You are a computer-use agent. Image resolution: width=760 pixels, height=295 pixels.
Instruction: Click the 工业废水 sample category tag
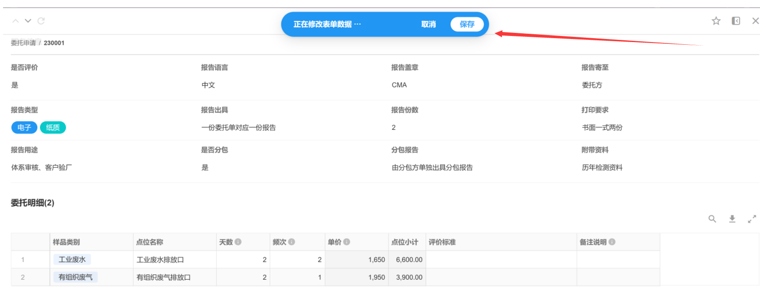point(72,259)
